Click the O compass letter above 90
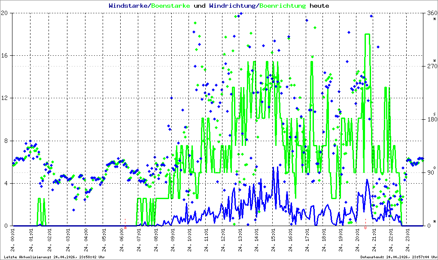The width and height of the screenshot is (438, 260). point(435,168)
